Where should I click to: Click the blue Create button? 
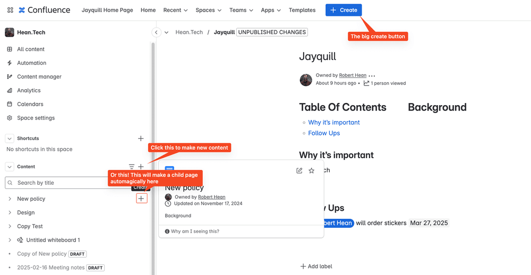344,10
